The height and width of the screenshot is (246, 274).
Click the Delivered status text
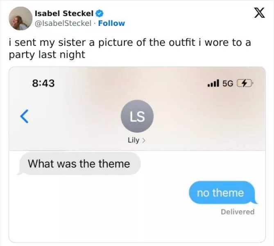click(x=238, y=212)
